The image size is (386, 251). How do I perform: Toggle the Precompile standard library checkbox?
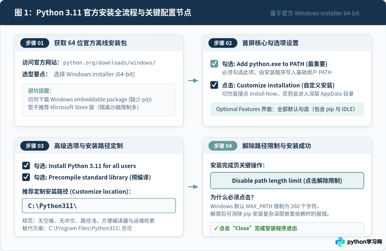26,177
